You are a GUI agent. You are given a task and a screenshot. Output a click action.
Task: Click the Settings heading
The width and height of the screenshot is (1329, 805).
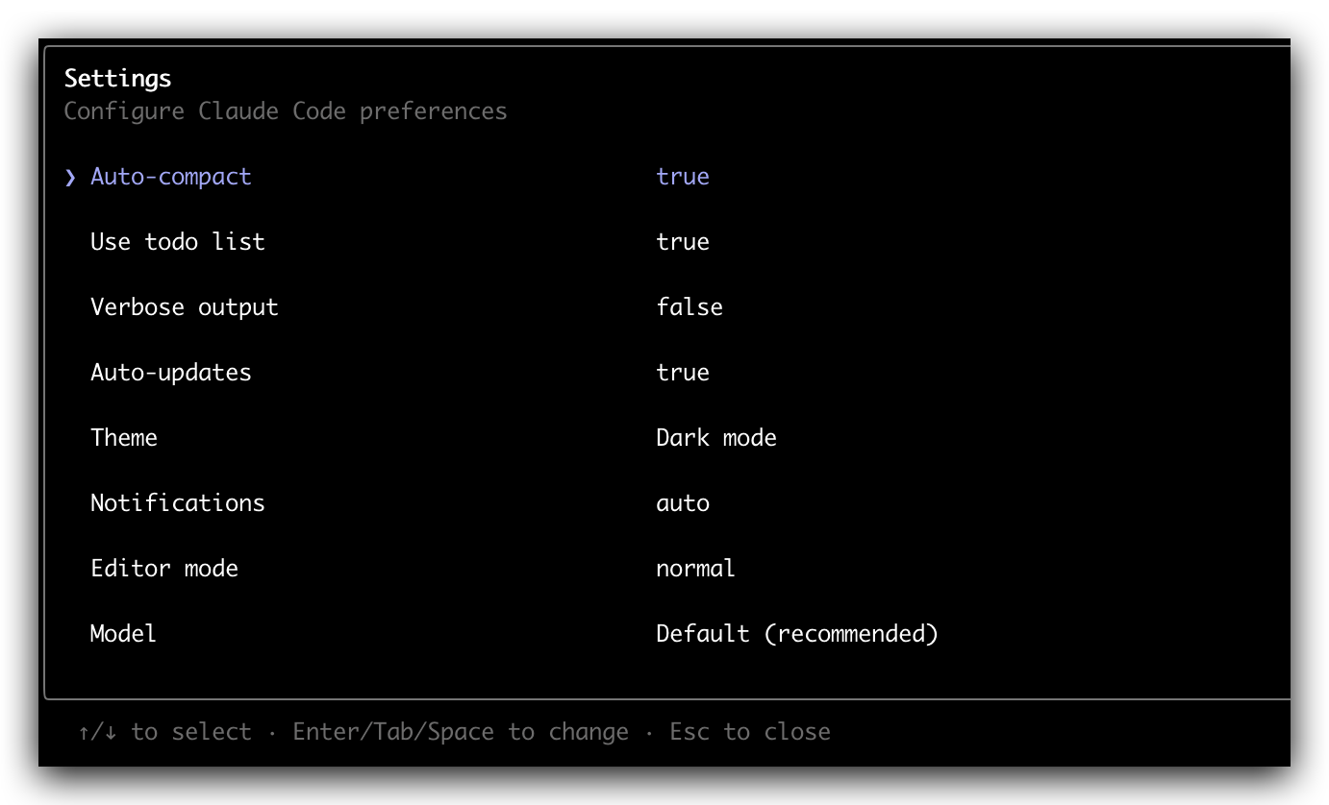[118, 79]
